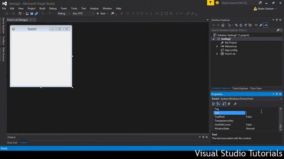
Task: Open the Project menu
Action: click(x=32, y=8)
